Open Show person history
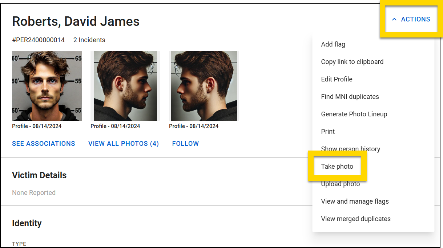This screenshot has height=248, width=443. 350,149
